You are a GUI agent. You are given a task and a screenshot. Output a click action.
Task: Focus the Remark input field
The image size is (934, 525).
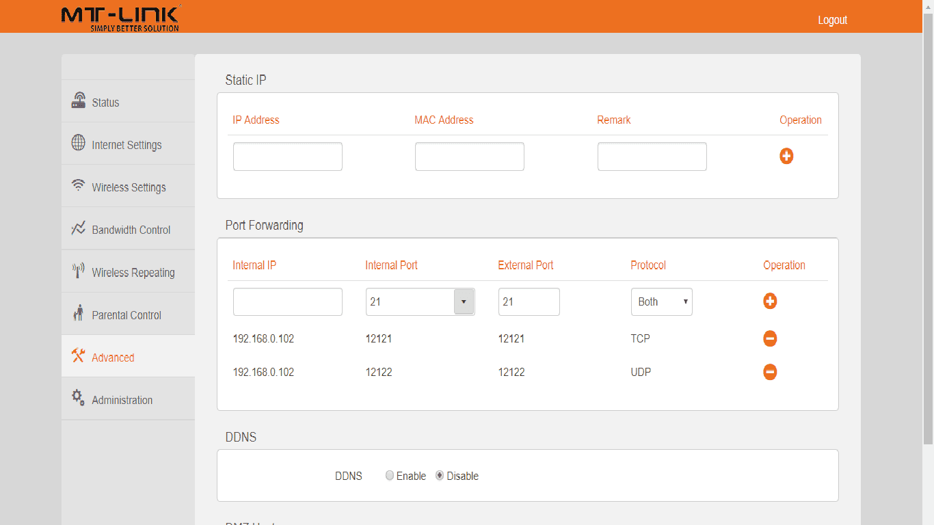pos(652,157)
